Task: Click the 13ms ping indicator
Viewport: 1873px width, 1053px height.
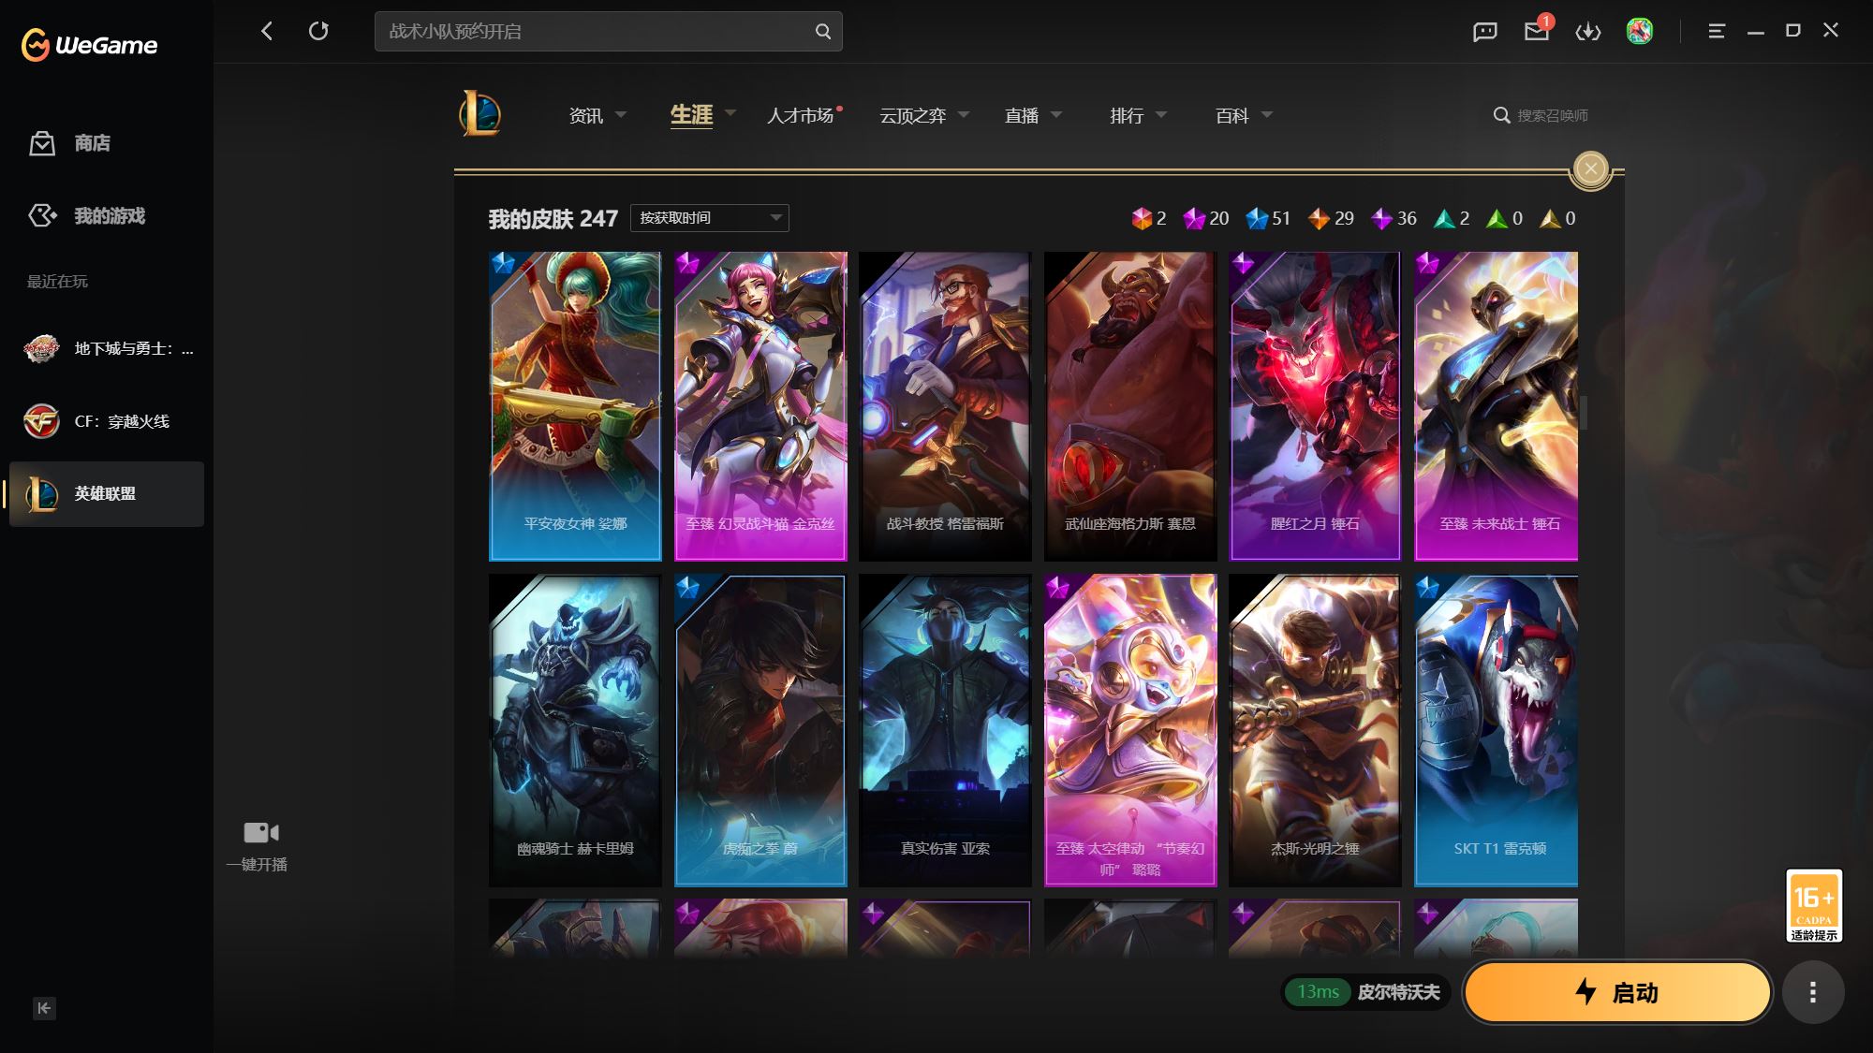Action: tap(1318, 991)
